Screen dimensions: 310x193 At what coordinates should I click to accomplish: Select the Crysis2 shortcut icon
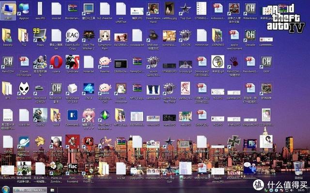coord(40,115)
